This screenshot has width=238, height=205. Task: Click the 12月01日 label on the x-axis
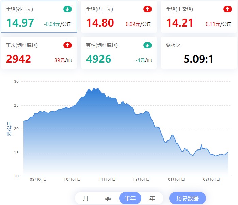141,179
